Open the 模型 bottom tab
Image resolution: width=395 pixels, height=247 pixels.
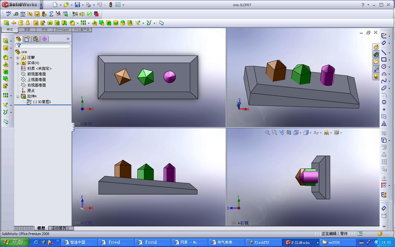(41, 228)
